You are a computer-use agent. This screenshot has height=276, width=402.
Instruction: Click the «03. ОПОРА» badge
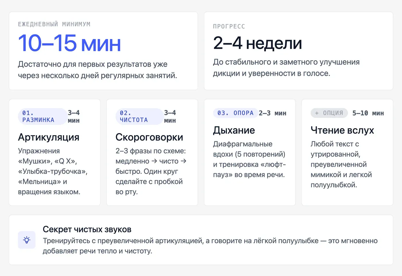[x=235, y=113]
